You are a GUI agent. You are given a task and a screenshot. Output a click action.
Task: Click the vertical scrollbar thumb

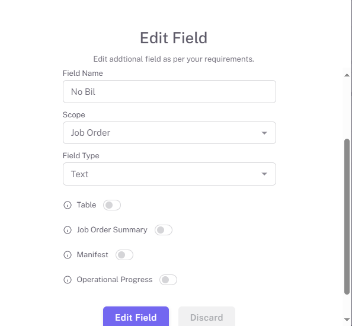tap(347, 216)
